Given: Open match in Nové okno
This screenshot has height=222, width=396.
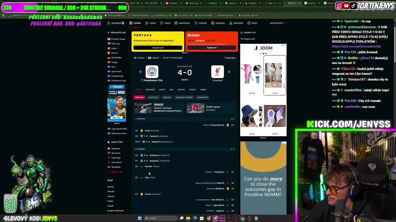Looking at the screenshot, I should pos(230,58).
